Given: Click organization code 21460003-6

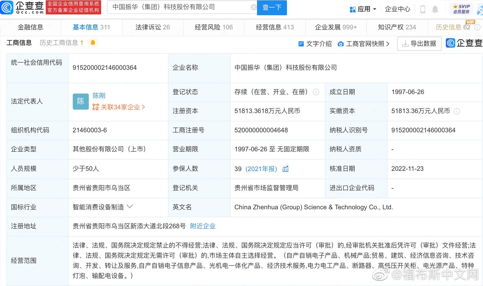Looking at the screenshot, I should click(90, 130).
